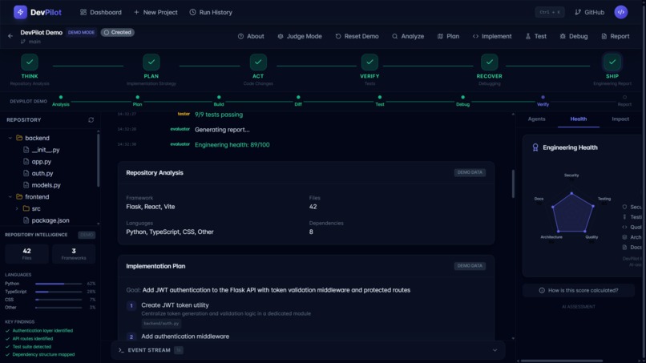Click the backend/auth.py file chip
Image resolution: width=646 pixels, height=363 pixels.
click(x=161, y=324)
